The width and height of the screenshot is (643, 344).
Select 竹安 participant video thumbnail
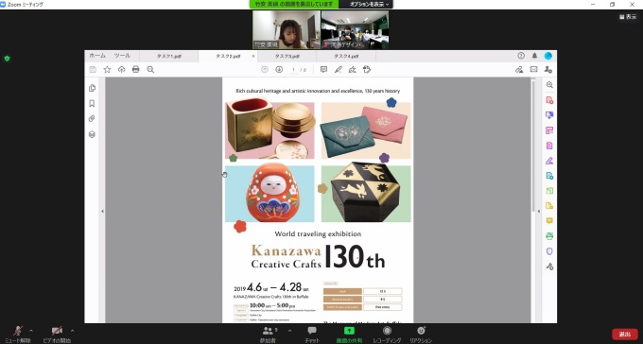[287, 29]
